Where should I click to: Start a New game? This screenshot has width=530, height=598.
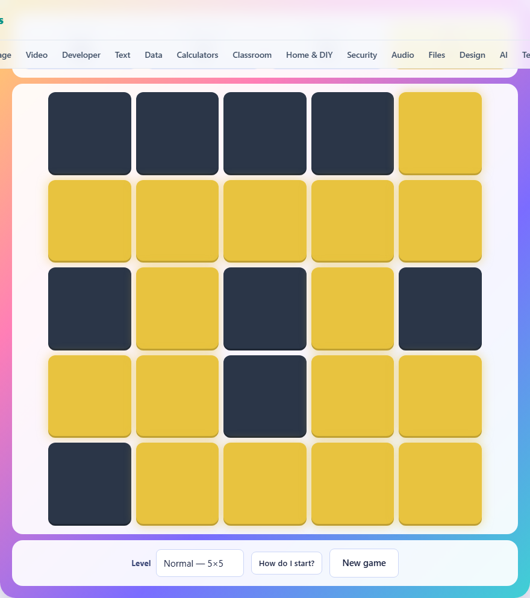[x=364, y=563]
